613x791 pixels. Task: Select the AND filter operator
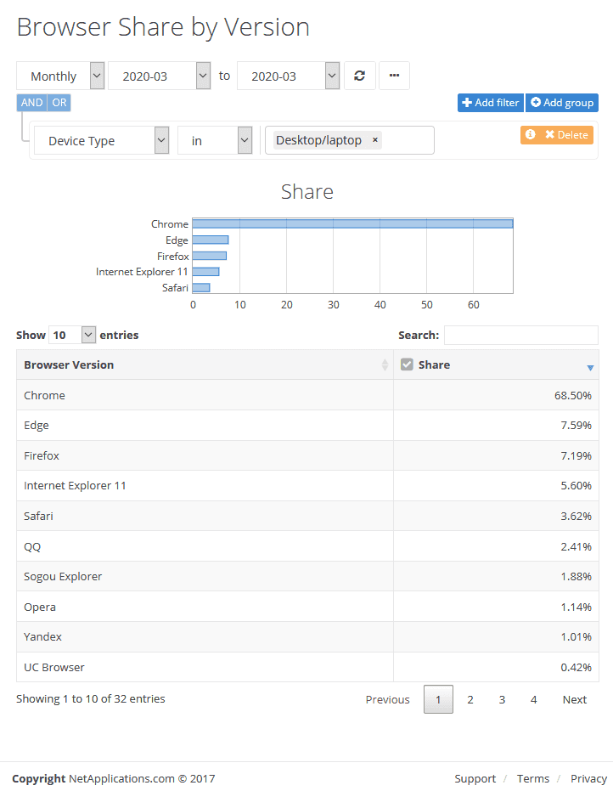tap(31, 103)
